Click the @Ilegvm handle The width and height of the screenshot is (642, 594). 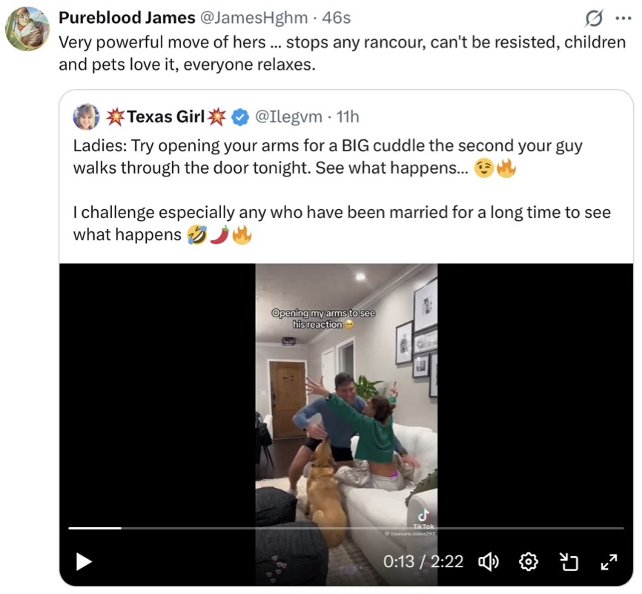(x=288, y=116)
